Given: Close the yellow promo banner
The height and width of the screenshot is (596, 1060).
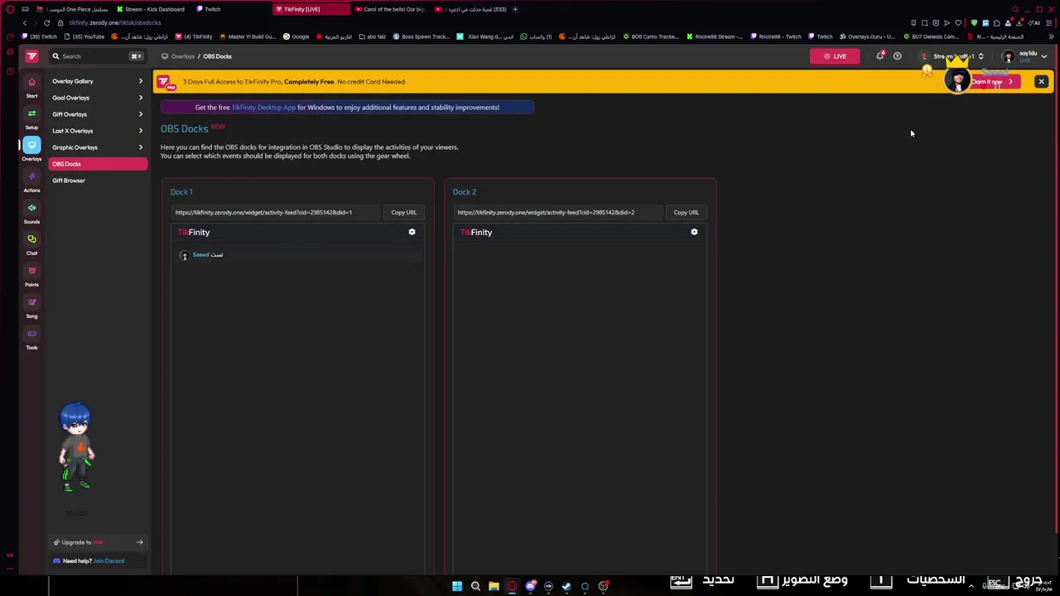Looking at the screenshot, I should [x=1041, y=82].
